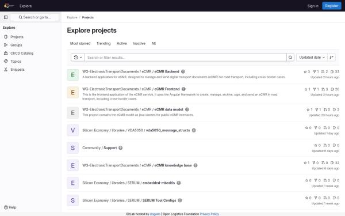Click the eCMR knowledge base avatar
Image resolution: width=345 pixels, height=216 pixels.
coord(73,165)
